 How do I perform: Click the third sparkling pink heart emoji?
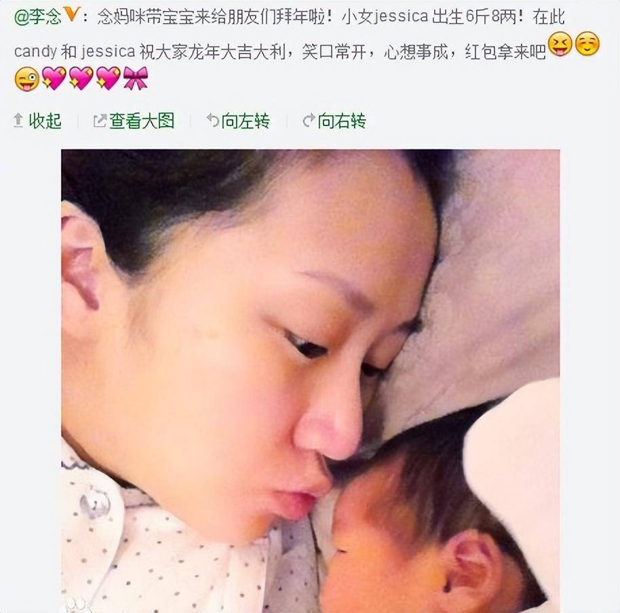(109, 78)
